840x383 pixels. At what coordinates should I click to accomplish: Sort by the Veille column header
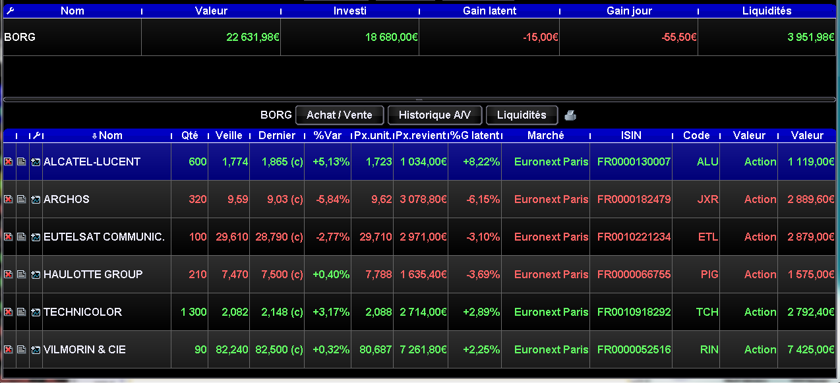[x=229, y=135]
